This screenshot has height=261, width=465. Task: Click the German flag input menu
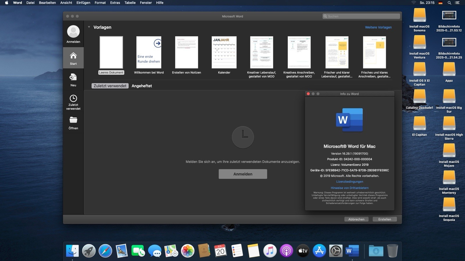441,3
